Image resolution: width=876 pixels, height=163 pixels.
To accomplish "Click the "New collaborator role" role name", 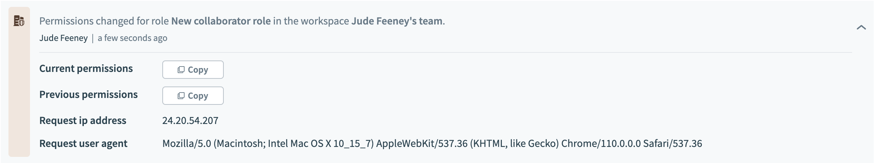I will tap(221, 21).
